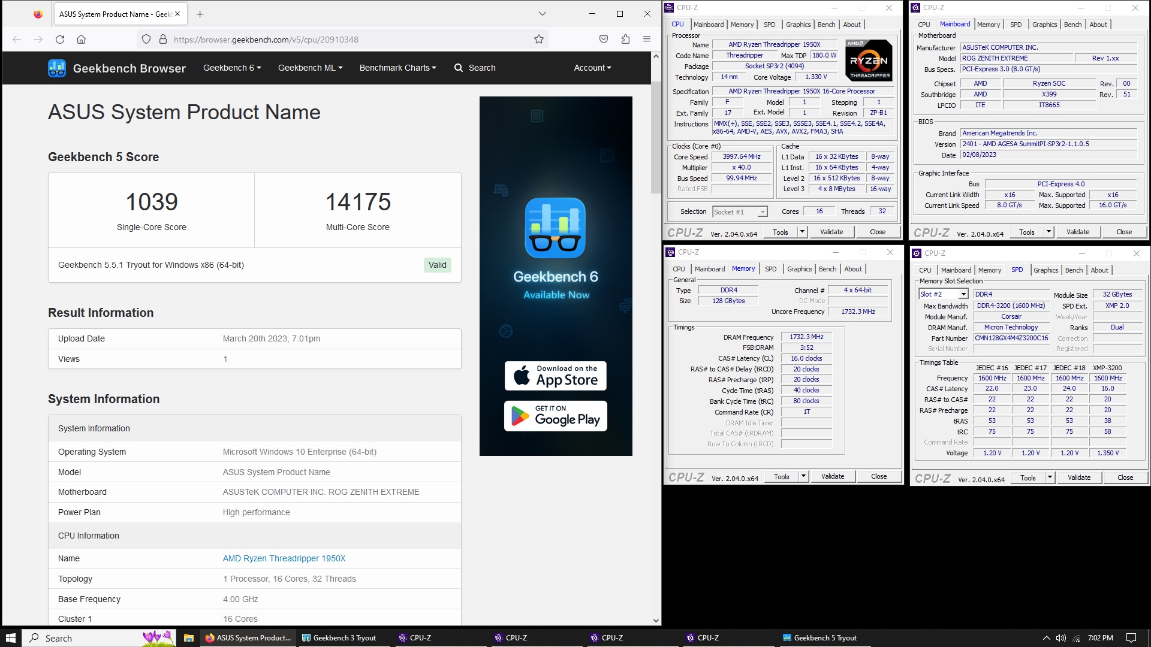1151x647 pixels.
Task: Expand the Geekbench 6 menu
Action: click(x=232, y=68)
